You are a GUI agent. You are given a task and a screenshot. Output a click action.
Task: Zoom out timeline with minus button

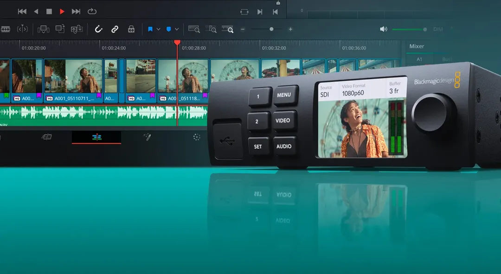(243, 29)
